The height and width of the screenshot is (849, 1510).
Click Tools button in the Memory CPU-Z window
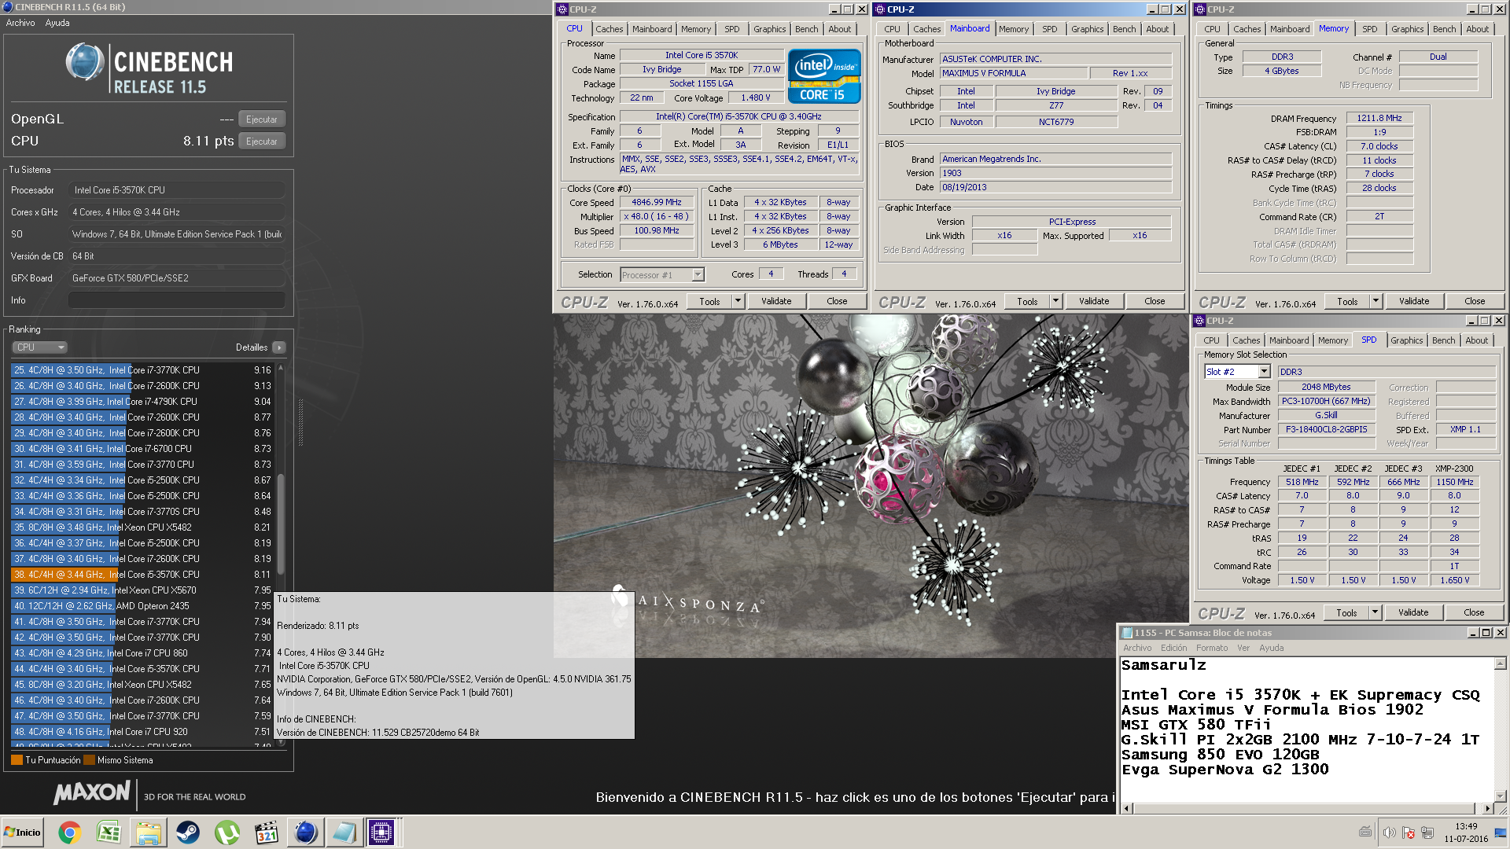point(1347,301)
